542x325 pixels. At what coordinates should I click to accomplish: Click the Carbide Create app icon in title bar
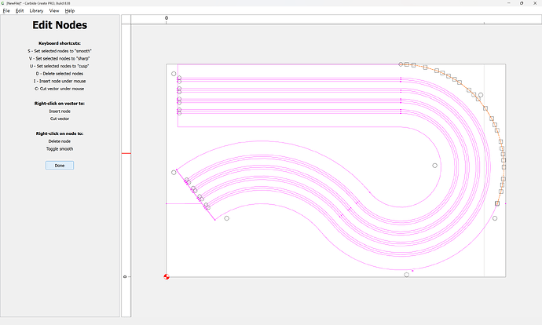(x=4, y=3)
